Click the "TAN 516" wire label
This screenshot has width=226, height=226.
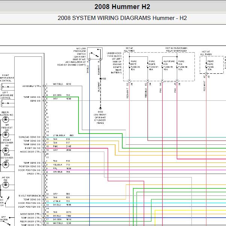coord(62,139)
